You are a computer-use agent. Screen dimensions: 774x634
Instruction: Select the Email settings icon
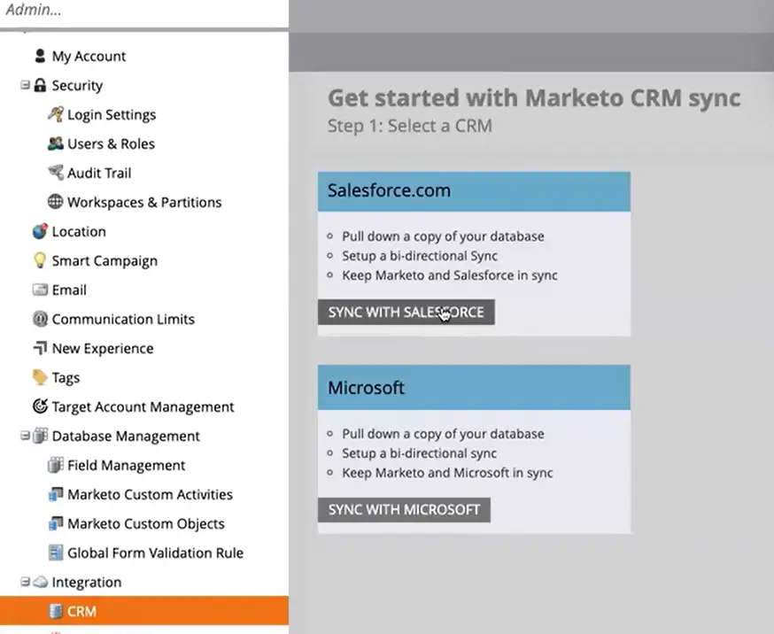(40, 290)
